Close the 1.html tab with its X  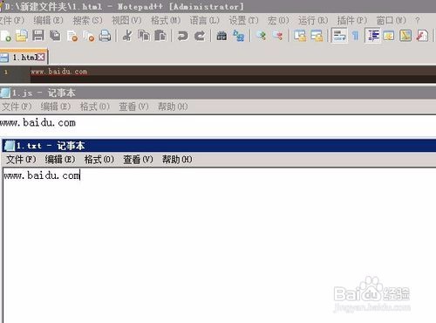click(41, 57)
